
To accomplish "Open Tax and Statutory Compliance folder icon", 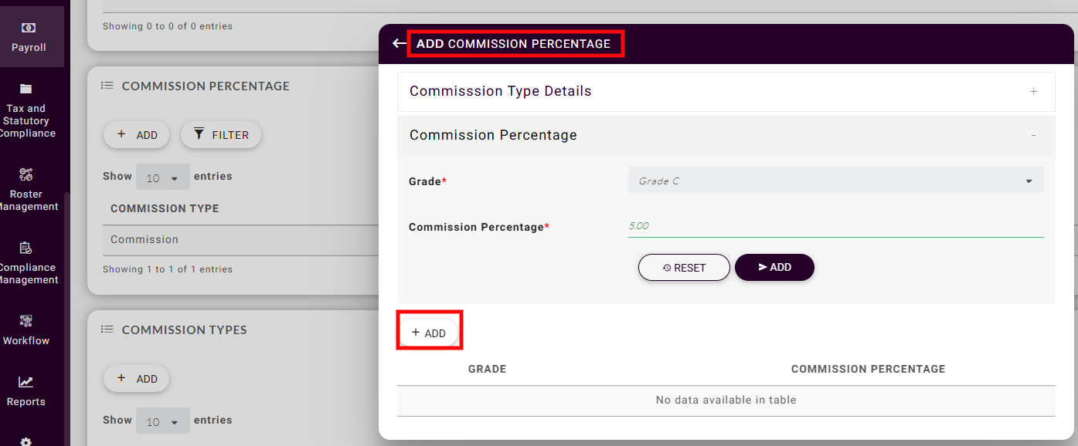I will click(26, 89).
